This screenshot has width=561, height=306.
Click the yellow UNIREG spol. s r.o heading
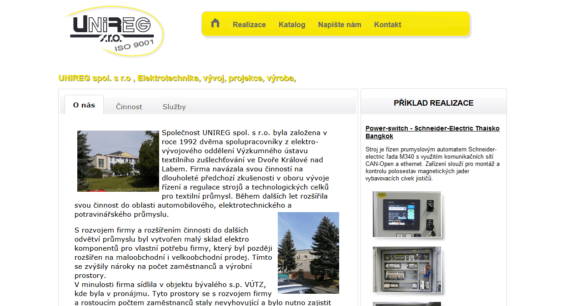[x=177, y=78]
